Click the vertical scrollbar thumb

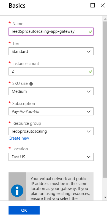click(x=105, y=99)
